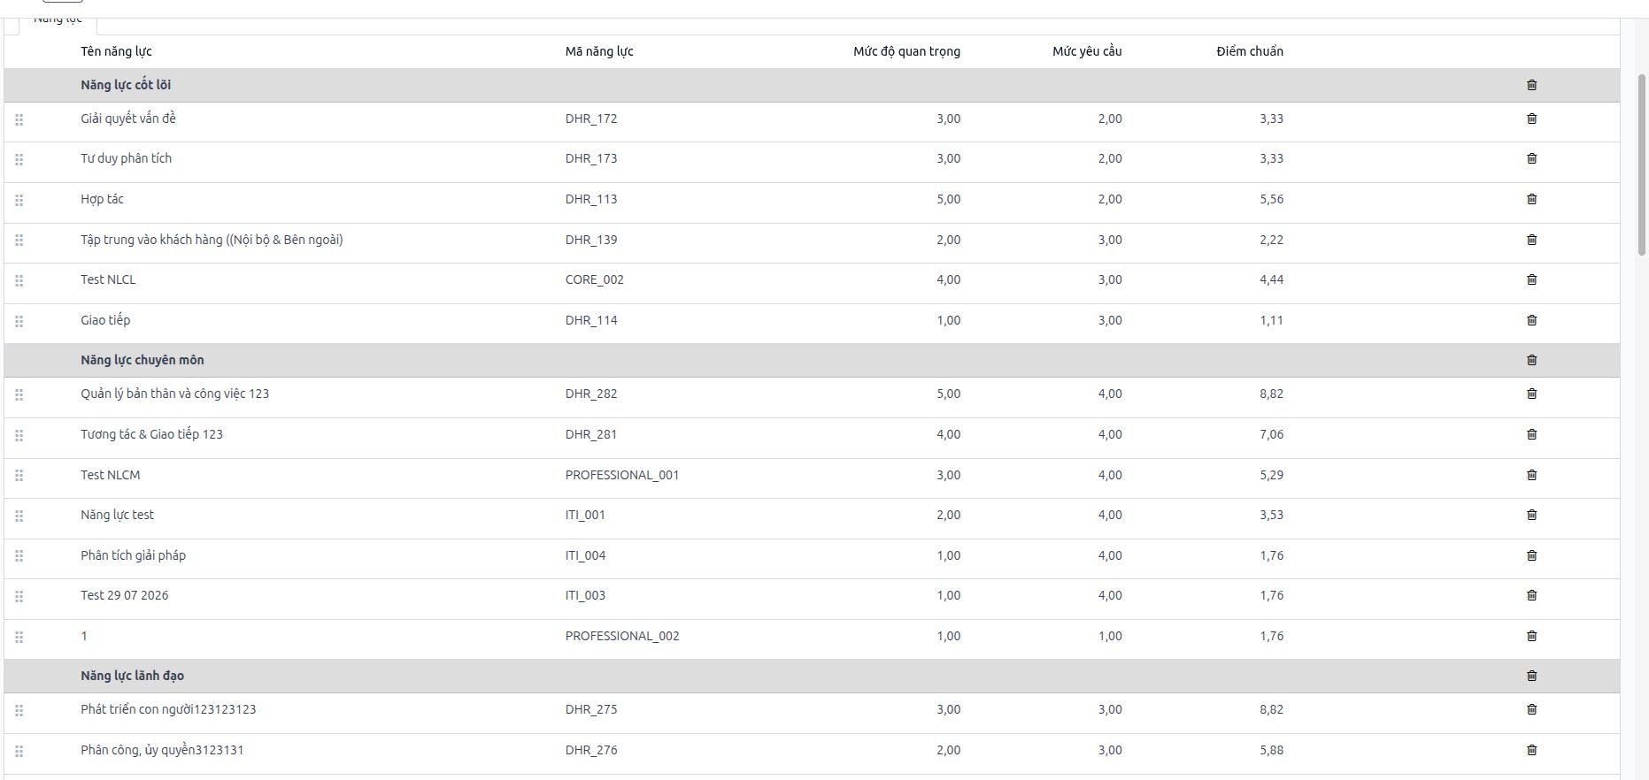The height and width of the screenshot is (780, 1649).
Task: Click Điểm chuẩn value 7,06
Action: click(x=1271, y=434)
